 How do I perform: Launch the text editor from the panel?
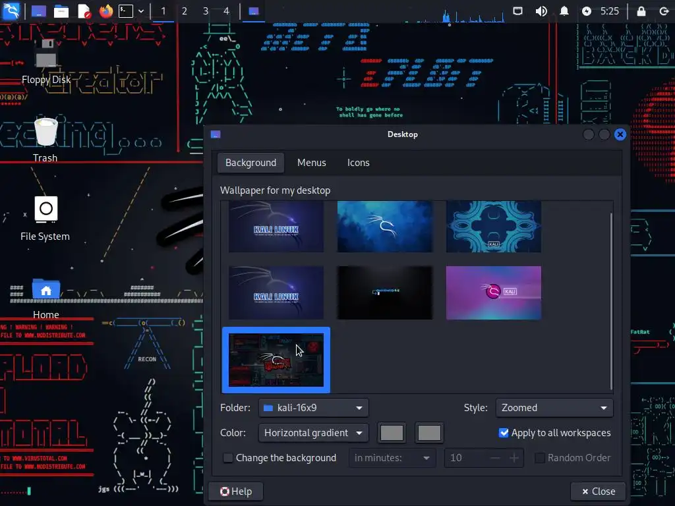(x=84, y=11)
